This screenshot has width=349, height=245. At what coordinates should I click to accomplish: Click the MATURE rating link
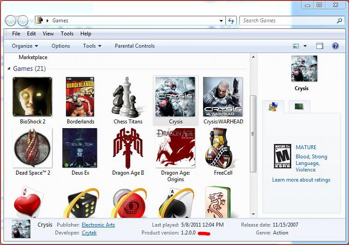point(306,147)
